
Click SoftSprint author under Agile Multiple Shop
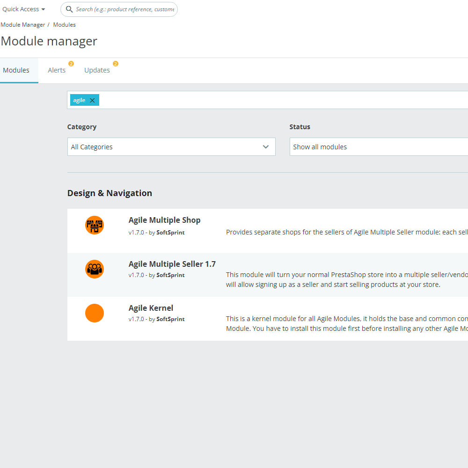tap(170, 233)
